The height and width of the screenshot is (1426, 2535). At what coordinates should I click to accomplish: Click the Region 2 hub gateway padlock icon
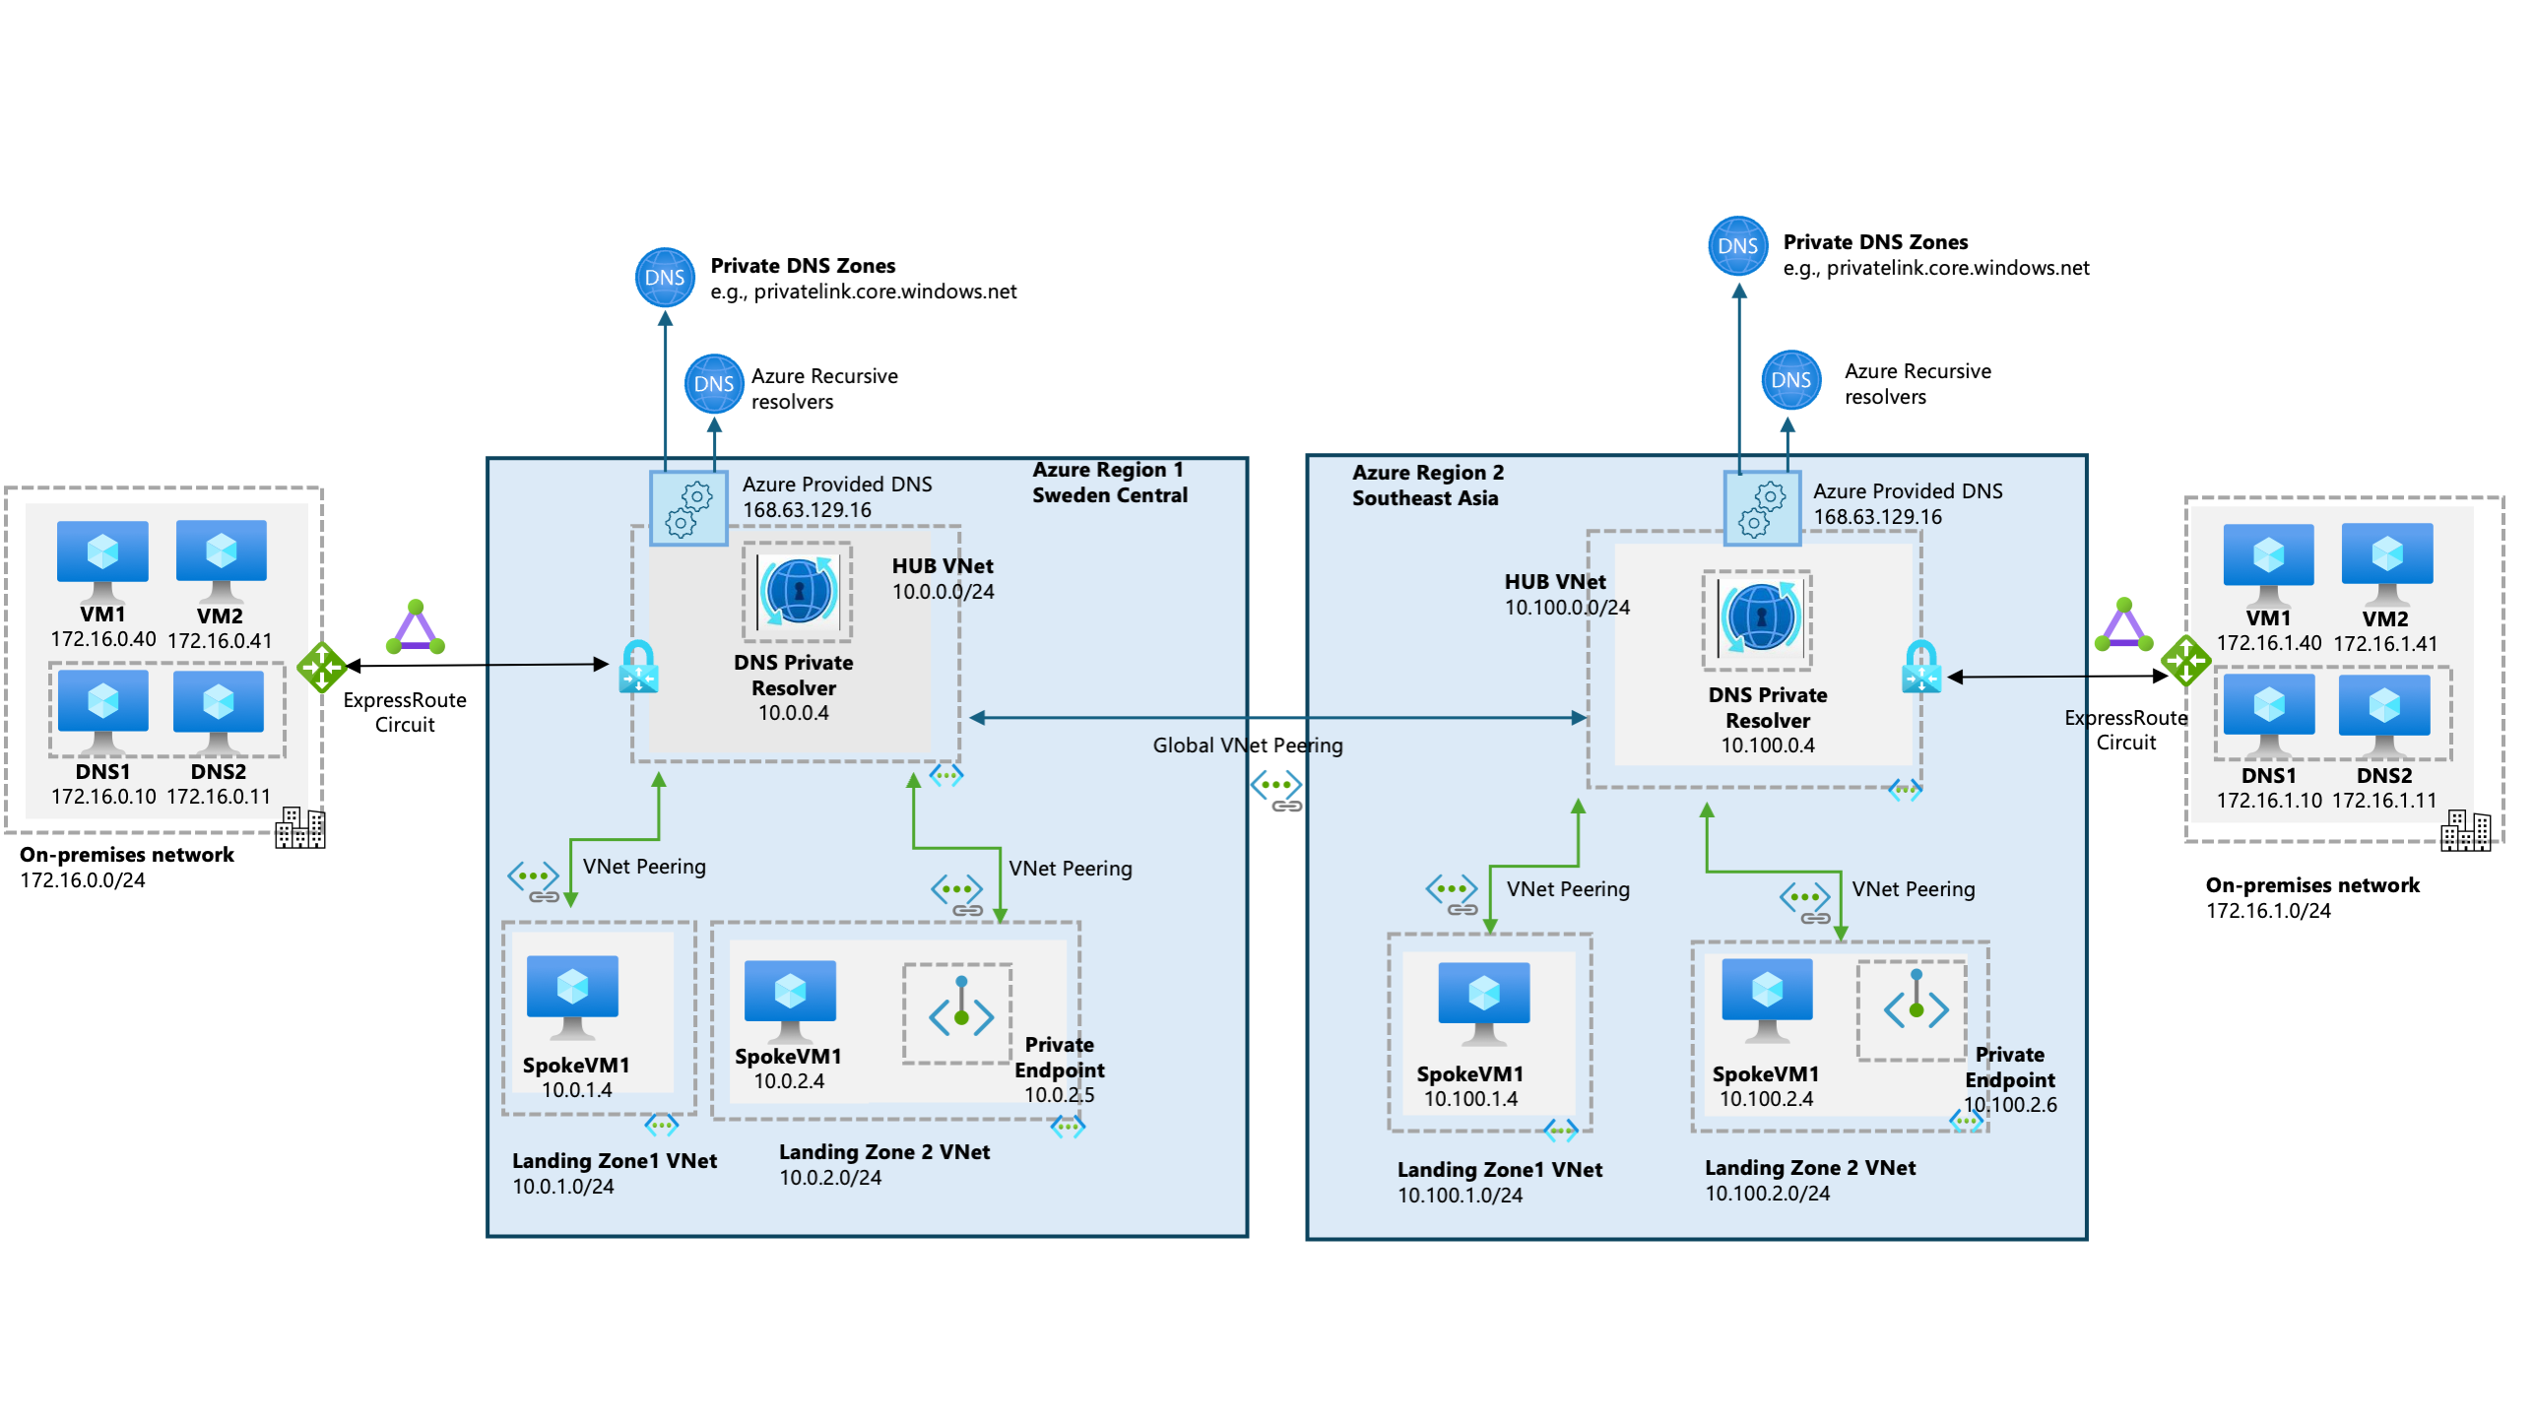click(x=1920, y=668)
